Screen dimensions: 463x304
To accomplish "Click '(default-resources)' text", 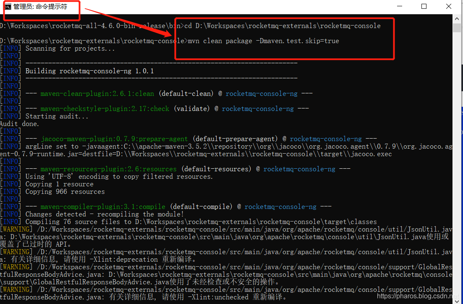I will click(x=216, y=169).
